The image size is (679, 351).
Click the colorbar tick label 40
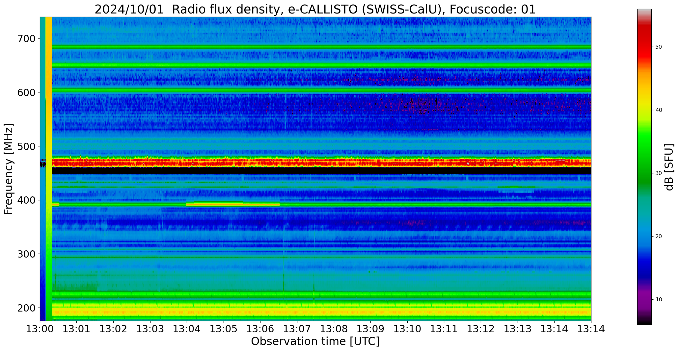click(x=659, y=110)
